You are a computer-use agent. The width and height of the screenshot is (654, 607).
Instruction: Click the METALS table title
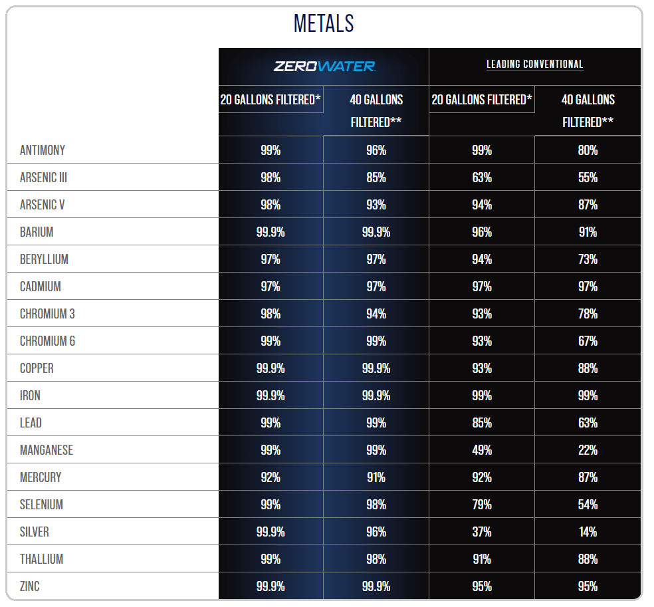(x=324, y=24)
